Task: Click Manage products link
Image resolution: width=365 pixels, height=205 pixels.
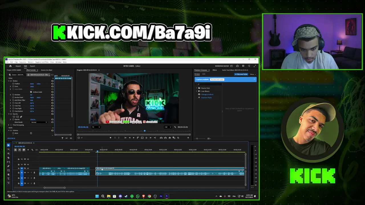Action: [207, 95]
